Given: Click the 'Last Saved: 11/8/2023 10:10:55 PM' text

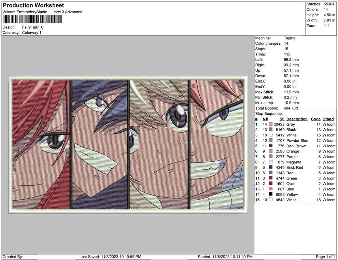Looking at the screenshot, I should click(110, 257).
